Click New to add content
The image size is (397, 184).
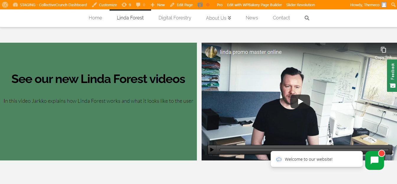[158, 5]
